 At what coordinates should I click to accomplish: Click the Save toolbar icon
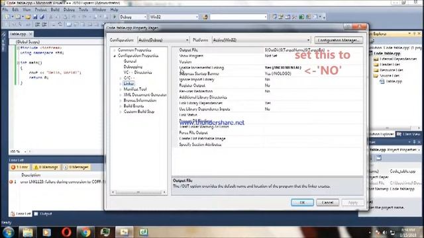pyautogui.click(x=35, y=17)
